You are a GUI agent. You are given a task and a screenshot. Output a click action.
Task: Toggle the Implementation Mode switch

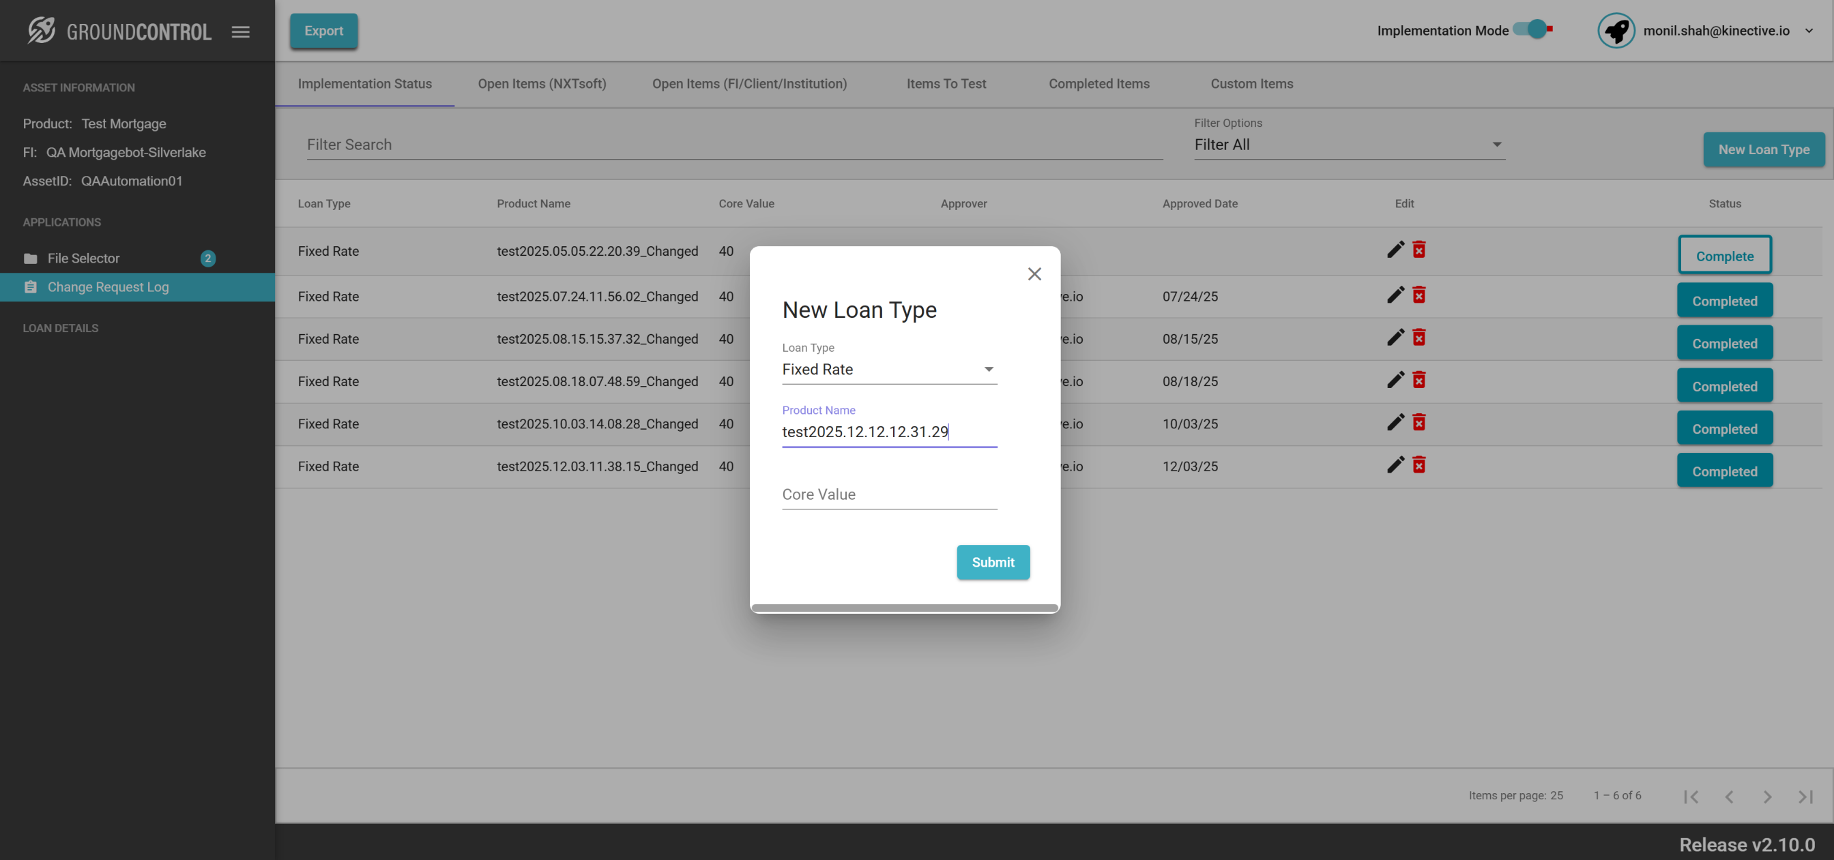(1534, 30)
